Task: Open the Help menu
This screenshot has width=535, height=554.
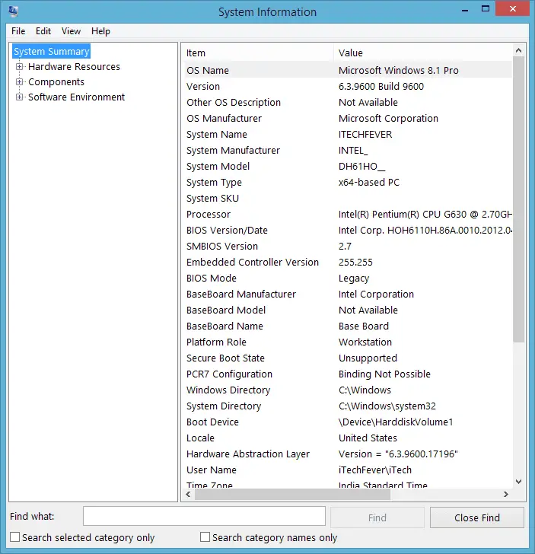Action: pos(100,31)
